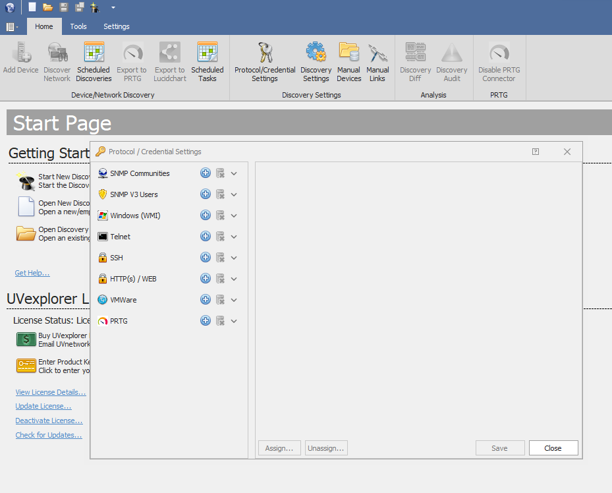This screenshot has width=612, height=493.
Task: Click the Check for Updates... link
Action: click(49, 435)
